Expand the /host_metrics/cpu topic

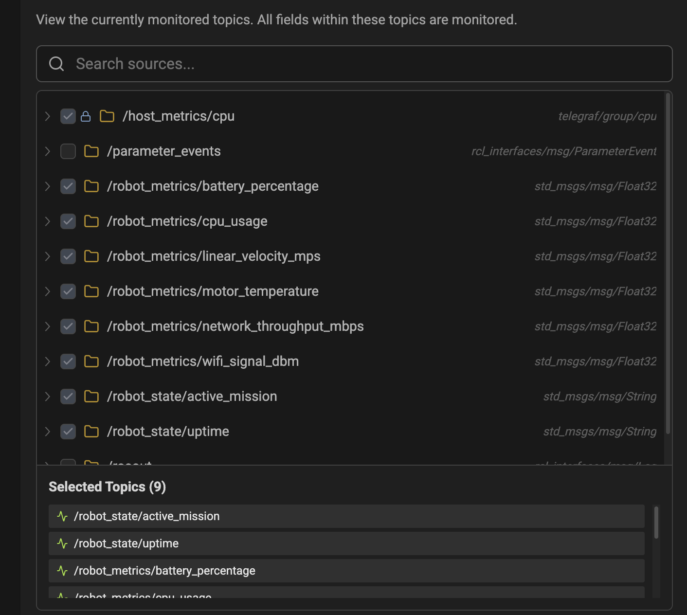point(47,116)
